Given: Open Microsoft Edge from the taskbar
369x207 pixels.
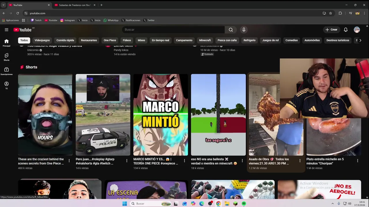Looking at the screenshot, I should 202,204.
